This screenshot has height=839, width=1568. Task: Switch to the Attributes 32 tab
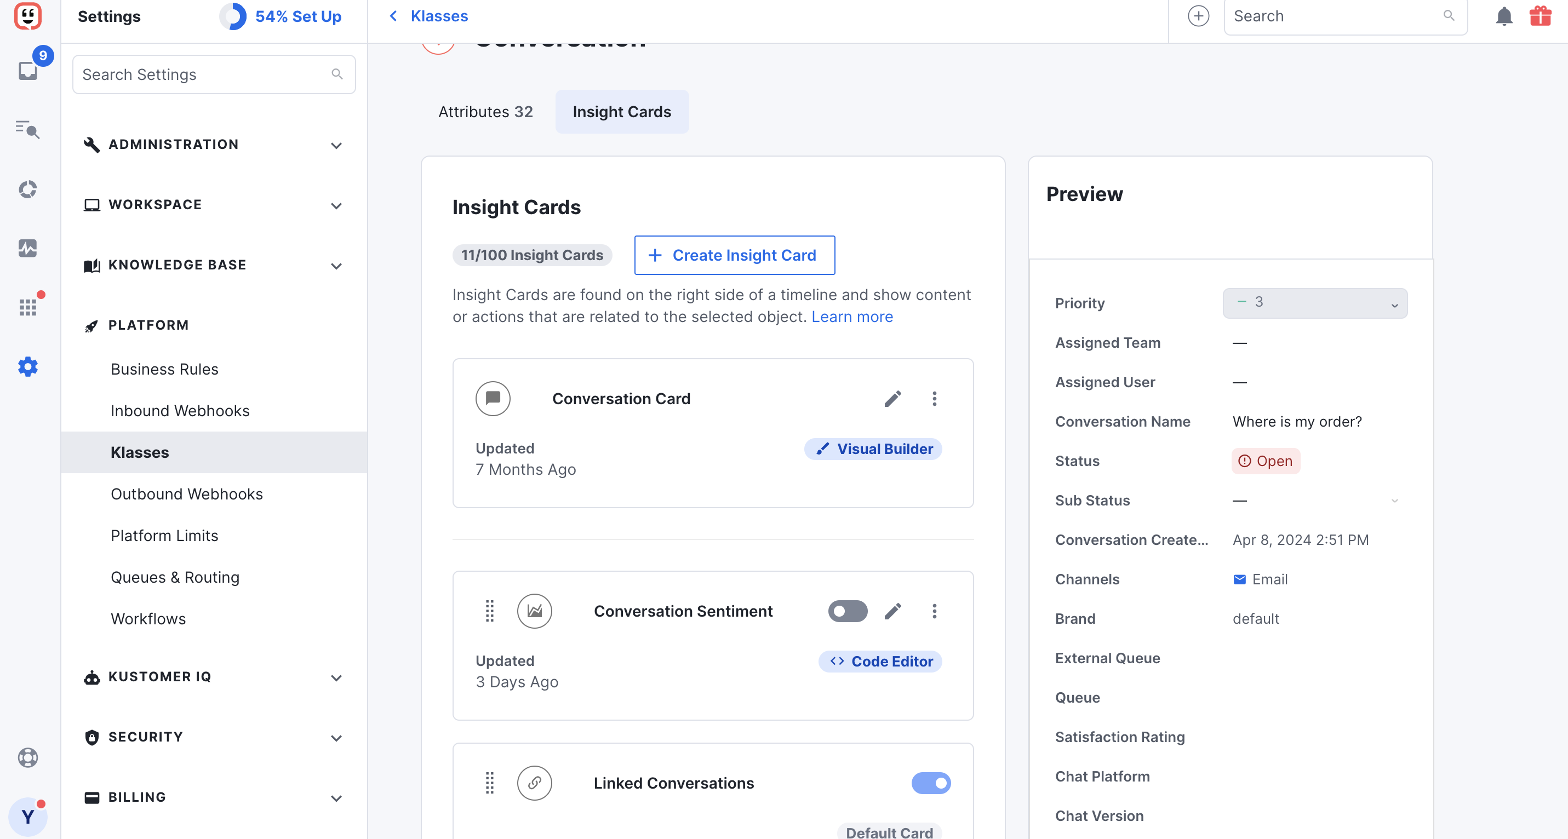click(485, 112)
